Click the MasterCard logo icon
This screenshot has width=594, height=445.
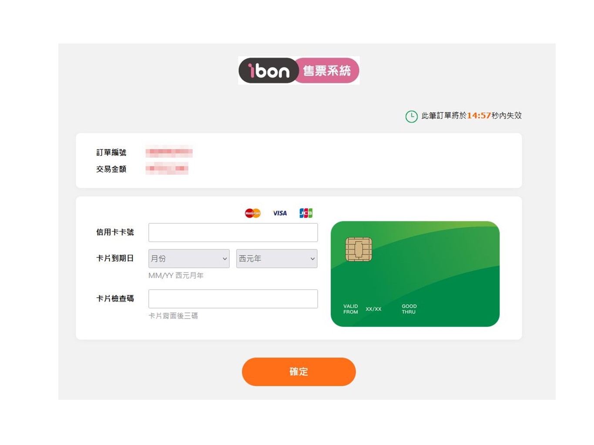tap(252, 213)
